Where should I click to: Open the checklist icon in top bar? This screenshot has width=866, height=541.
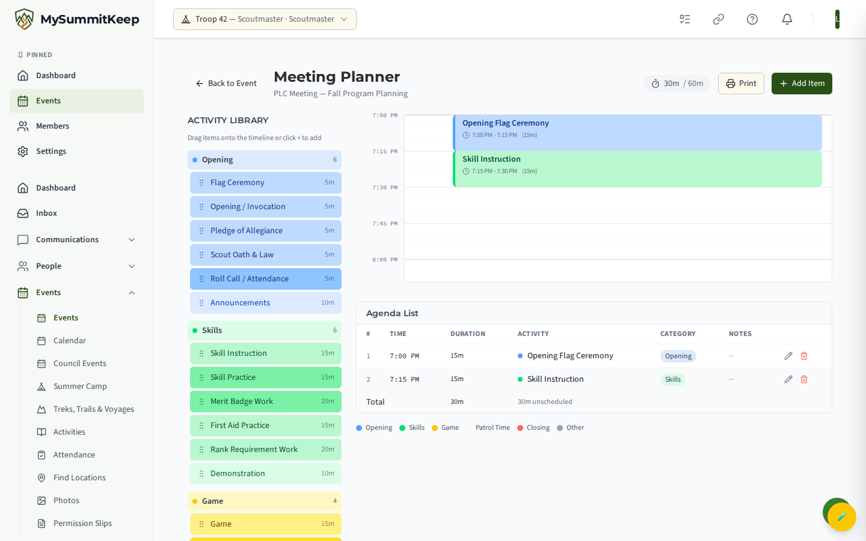(x=684, y=19)
